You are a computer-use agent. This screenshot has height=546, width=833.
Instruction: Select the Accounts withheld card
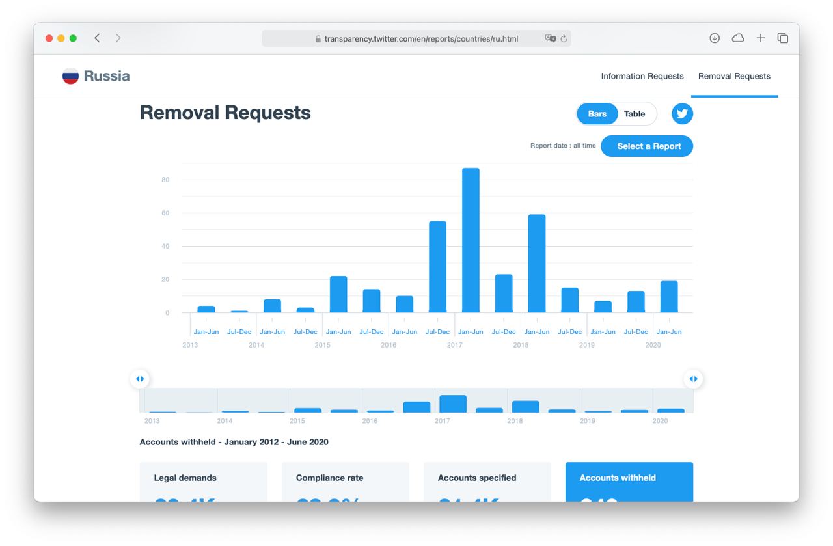(629, 482)
